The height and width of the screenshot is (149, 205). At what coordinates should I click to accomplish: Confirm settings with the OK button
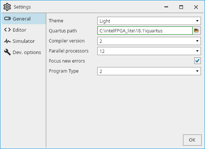(x=192, y=140)
